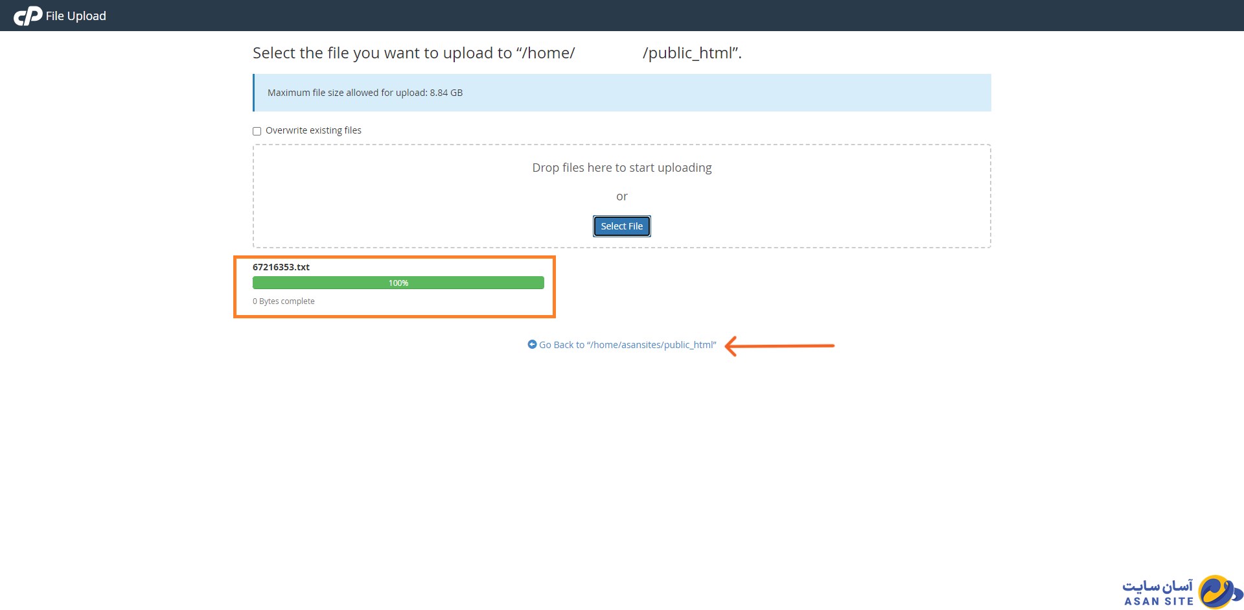This screenshot has height=610, width=1244.
Task: Open Go Back to /home/asansites/public_html link
Action: click(627, 345)
